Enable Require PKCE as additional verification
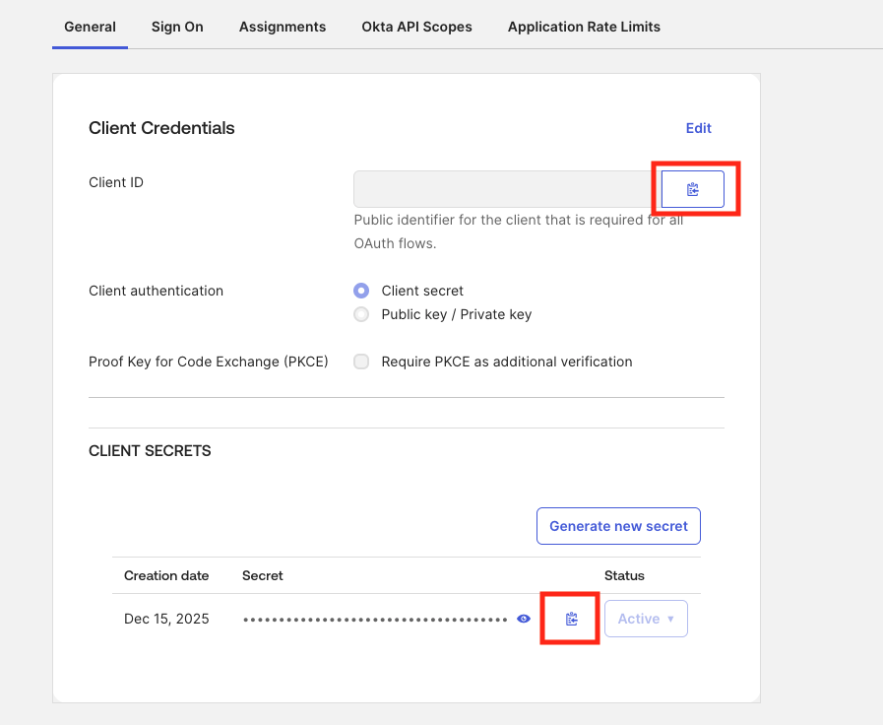The image size is (883, 725). tap(361, 362)
